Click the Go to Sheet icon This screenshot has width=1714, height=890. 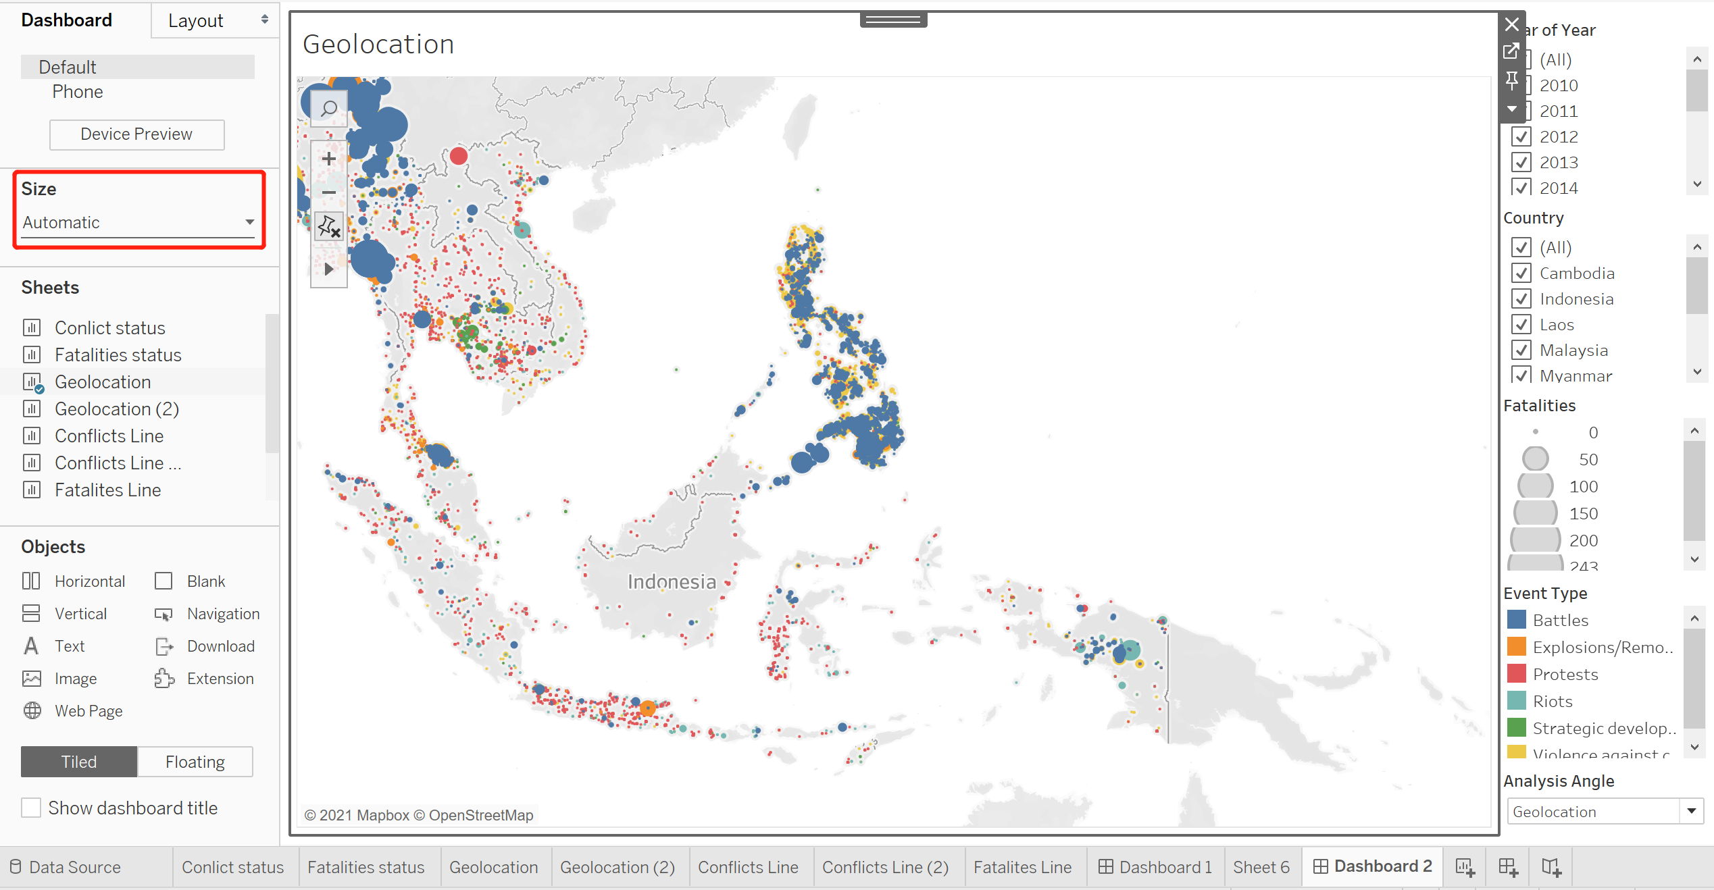point(1511,51)
